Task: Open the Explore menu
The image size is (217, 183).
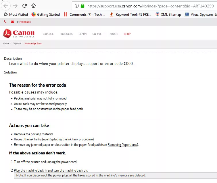Action: 48,34
